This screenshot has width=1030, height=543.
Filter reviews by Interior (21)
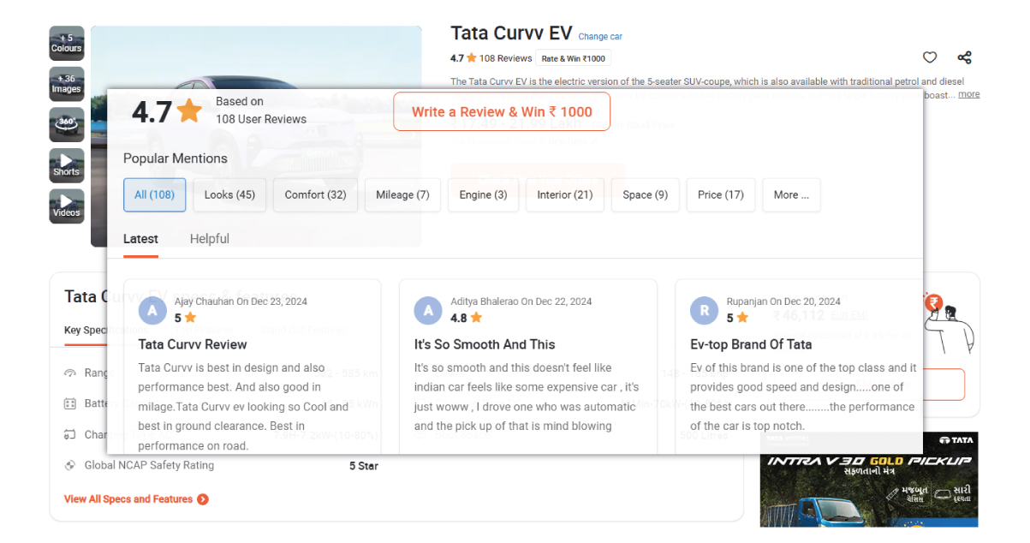[x=565, y=194]
